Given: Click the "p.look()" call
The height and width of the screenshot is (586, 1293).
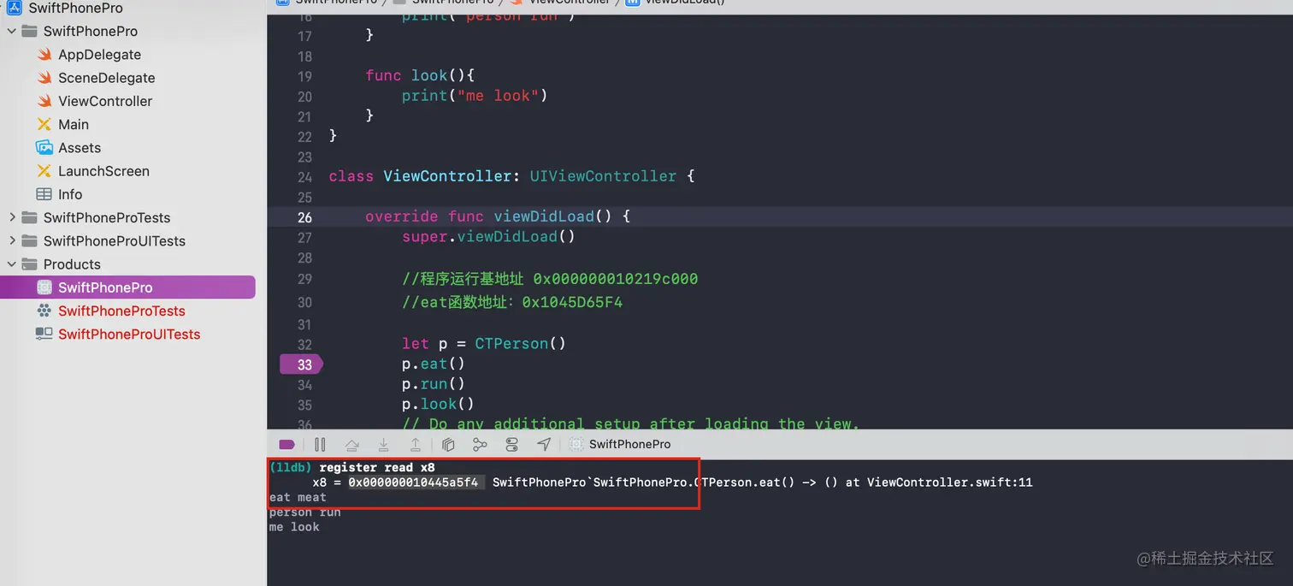Looking at the screenshot, I should point(438,404).
